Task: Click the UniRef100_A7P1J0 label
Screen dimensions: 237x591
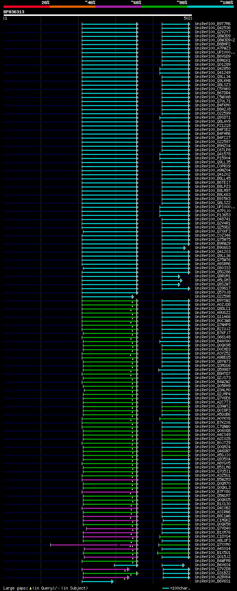Action: click(213, 211)
